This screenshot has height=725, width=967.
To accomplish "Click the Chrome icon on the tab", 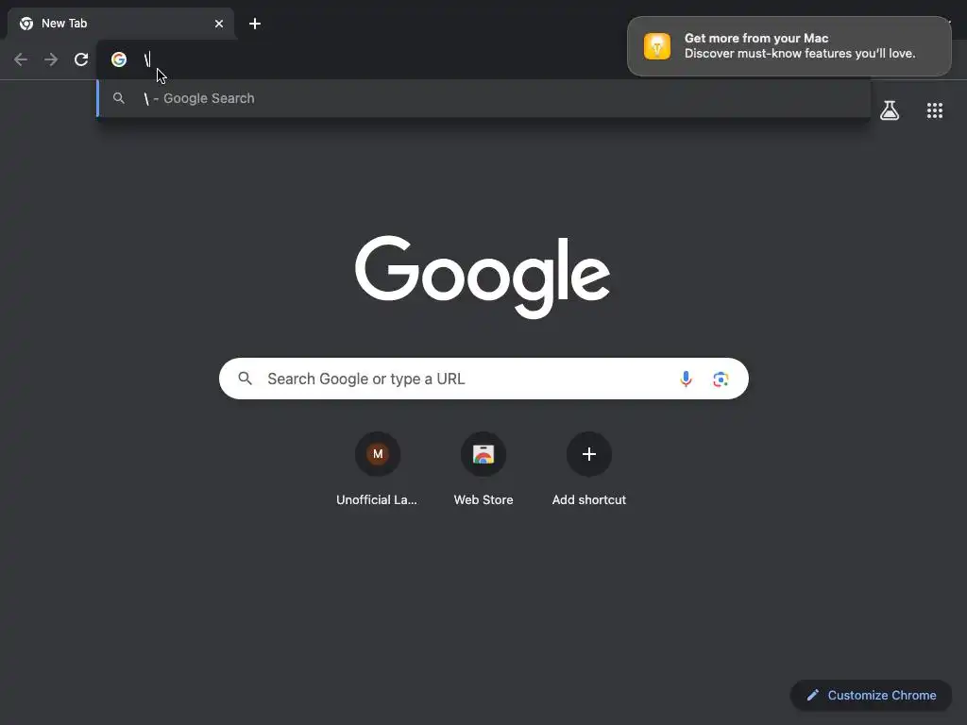I will (x=26, y=24).
